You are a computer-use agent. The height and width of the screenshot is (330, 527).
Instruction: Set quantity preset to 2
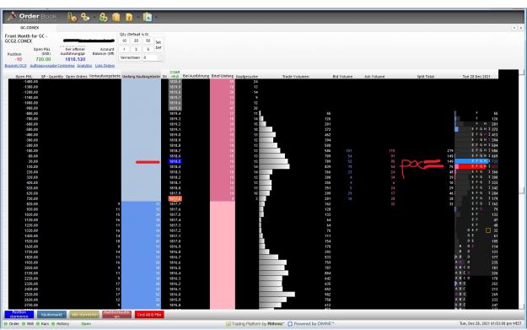click(136, 49)
